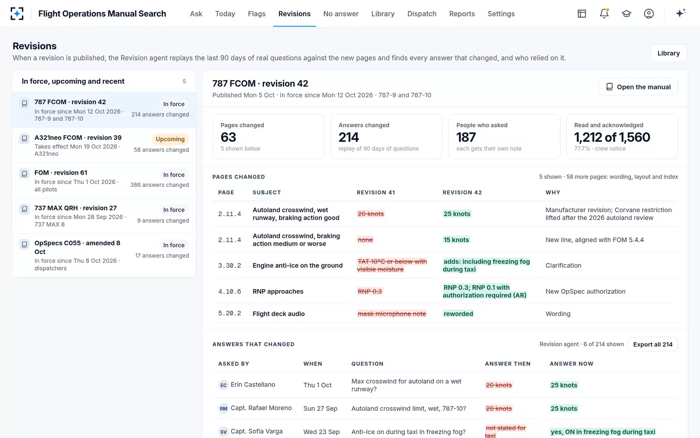Screen dimensions: 700x438
Task: Click struck-through RNP 0.3 value
Action: (x=370, y=292)
